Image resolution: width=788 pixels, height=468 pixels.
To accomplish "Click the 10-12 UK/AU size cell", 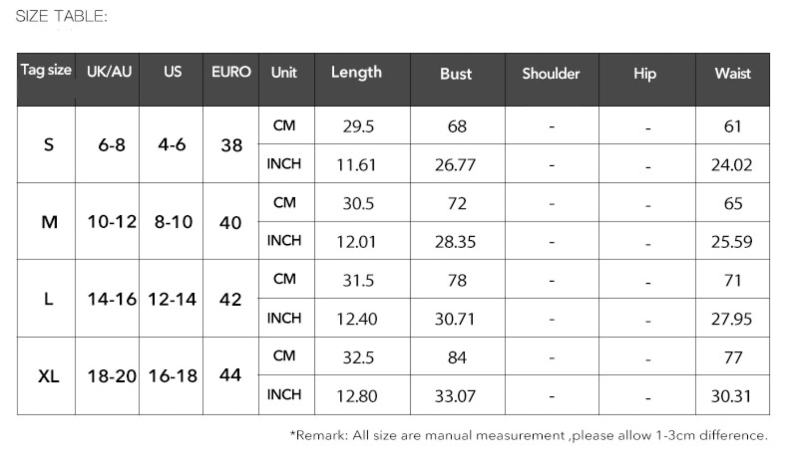I will coord(112,222).
